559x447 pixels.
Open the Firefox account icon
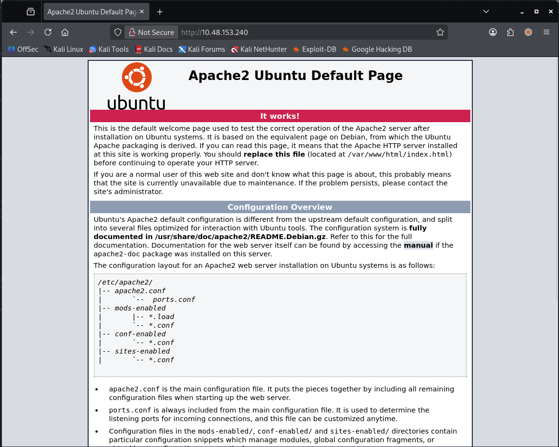(x=493, y=32)
